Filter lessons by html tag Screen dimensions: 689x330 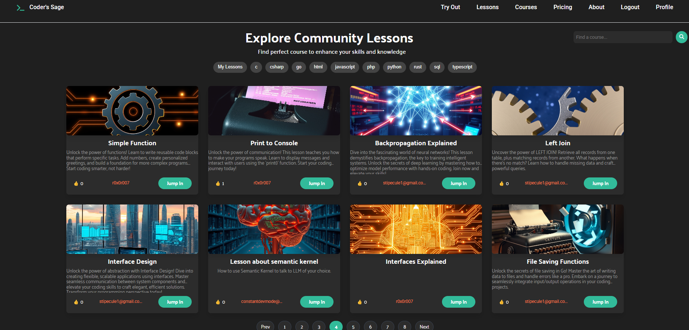pos(318,67)
